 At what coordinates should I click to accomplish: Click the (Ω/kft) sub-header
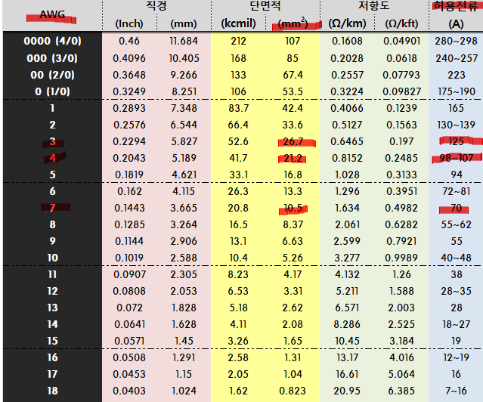pos(401,23)
